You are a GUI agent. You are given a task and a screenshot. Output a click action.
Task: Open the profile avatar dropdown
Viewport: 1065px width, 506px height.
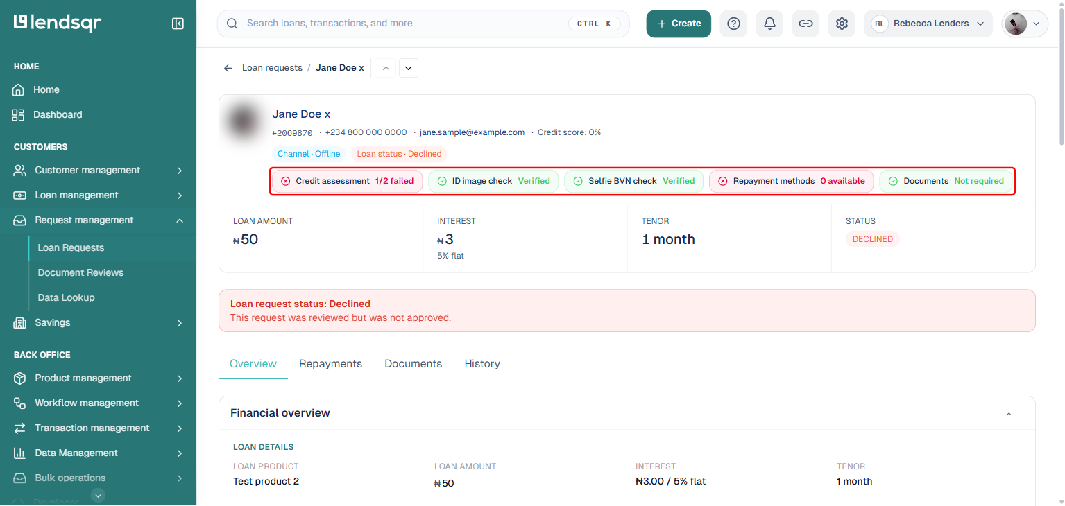tap(1025, 24)
